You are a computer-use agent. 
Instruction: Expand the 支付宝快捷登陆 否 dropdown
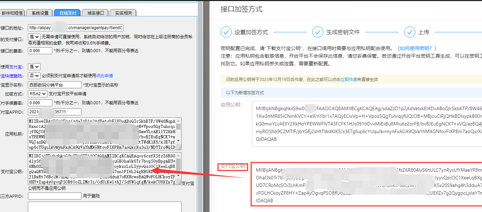click(x=34, y=75)
